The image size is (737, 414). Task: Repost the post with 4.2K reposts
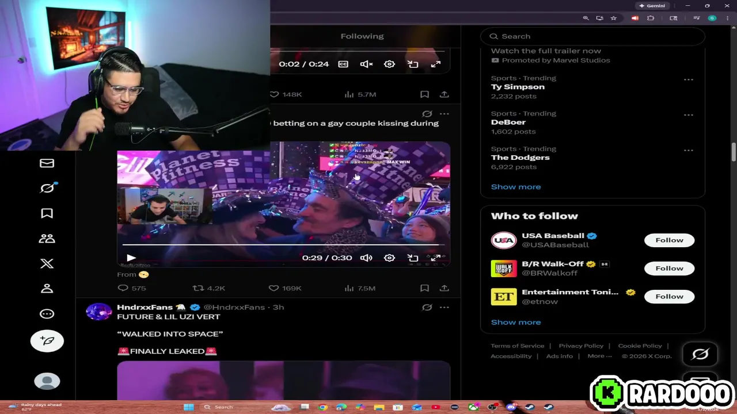pyautogui.click(x=208, y=288)
